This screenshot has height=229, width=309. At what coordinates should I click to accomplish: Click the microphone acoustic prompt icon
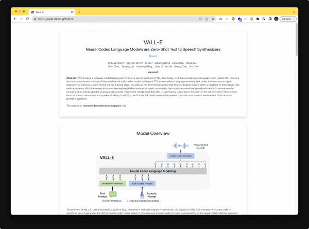142,195
